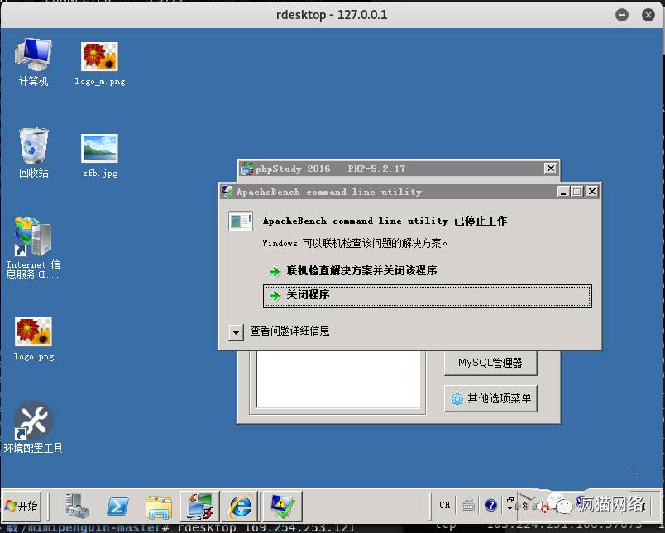Click the 关闭程序 option
The height and width of the screenshot is (533, 665).
(427, 295)
